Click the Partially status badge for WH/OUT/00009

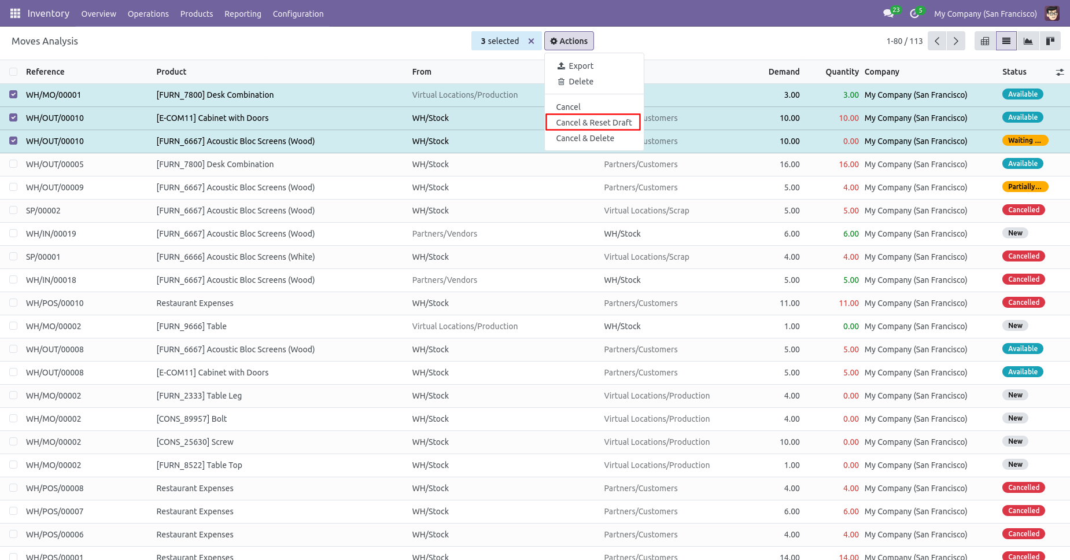[x=1025, y=187]
